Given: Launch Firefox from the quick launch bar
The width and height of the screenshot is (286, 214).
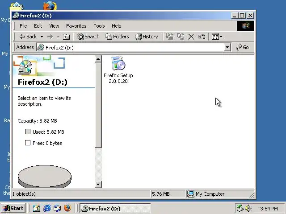Looking at the screenshot, I should coord(67,208).
